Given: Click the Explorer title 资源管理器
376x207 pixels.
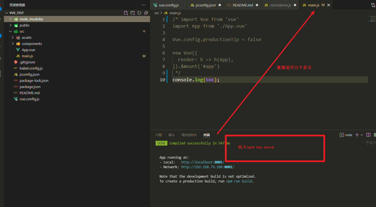Looking at the screenshot, I should coord(17,5).
